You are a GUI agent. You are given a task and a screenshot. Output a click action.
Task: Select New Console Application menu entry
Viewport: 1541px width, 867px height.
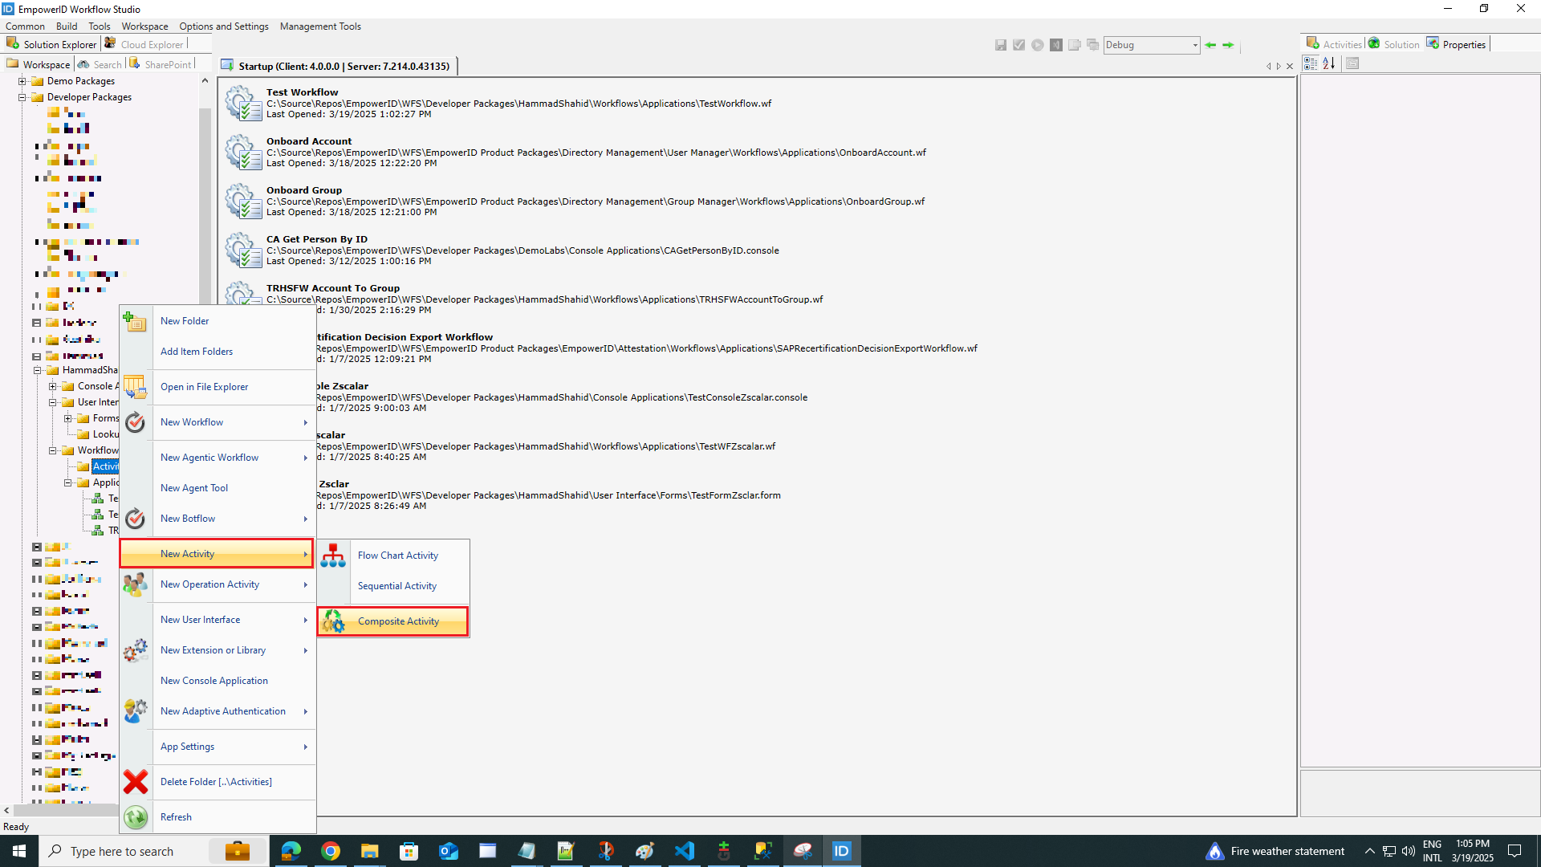(213, 681)
